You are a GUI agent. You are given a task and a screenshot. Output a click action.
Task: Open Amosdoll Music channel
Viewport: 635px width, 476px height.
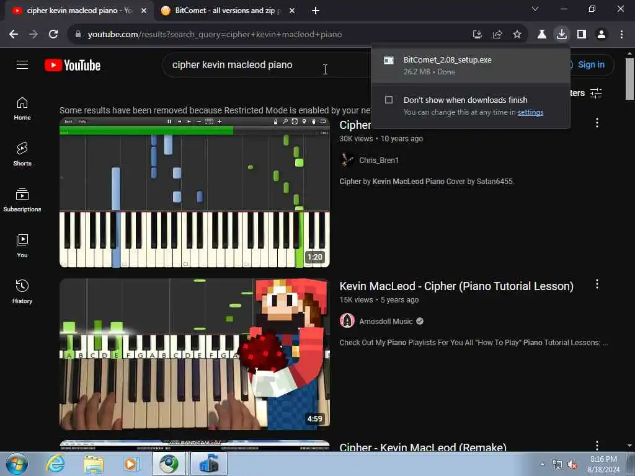point(386,322)
